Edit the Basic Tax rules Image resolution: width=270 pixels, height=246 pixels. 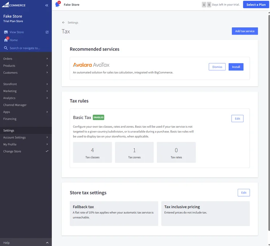click(x=237, y=119)
